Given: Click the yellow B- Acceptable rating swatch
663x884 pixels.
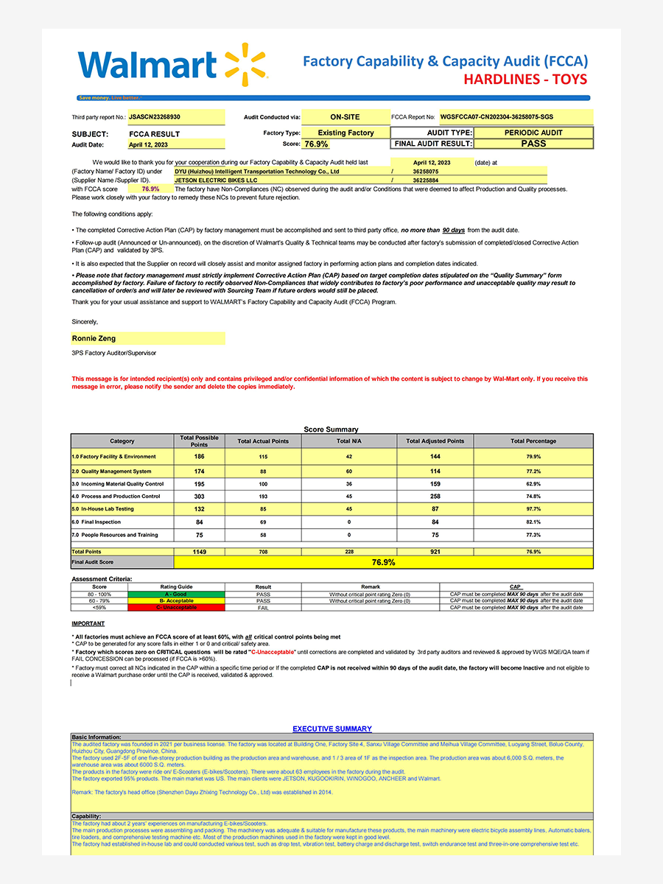Looking at the screenshot, I should (x=175, y=600).
